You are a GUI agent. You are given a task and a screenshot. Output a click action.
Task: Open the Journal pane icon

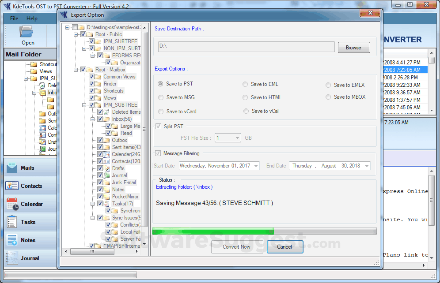pos(11,258)
